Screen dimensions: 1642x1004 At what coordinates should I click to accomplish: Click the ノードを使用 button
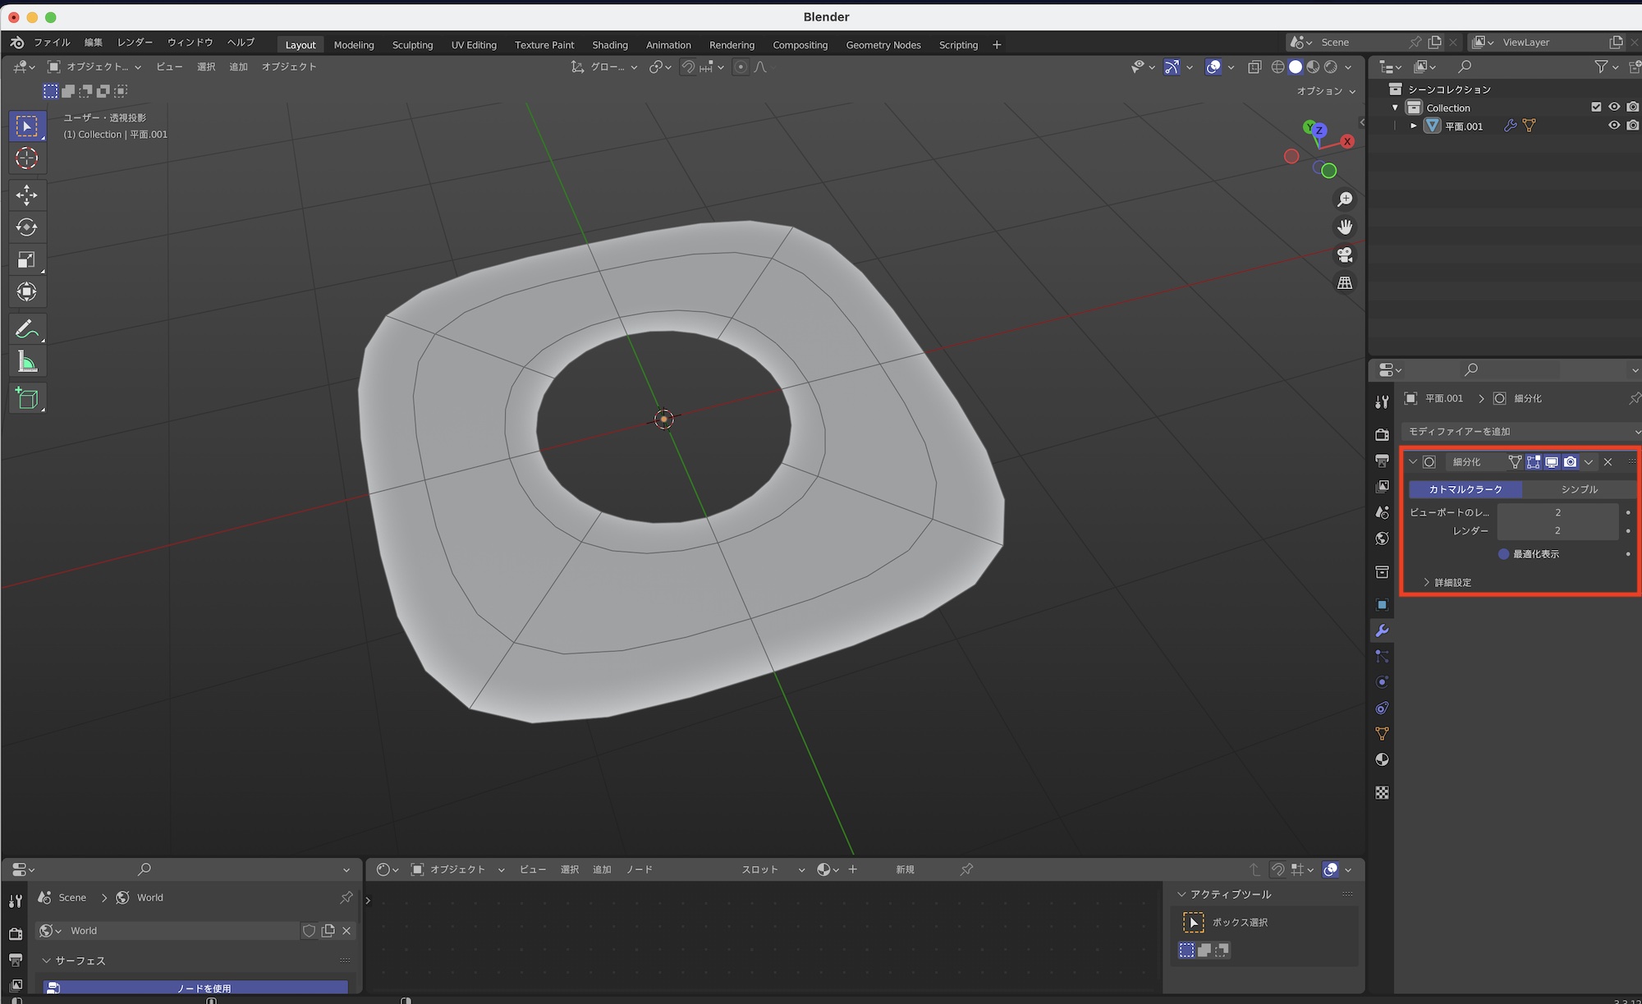[204, 988]
